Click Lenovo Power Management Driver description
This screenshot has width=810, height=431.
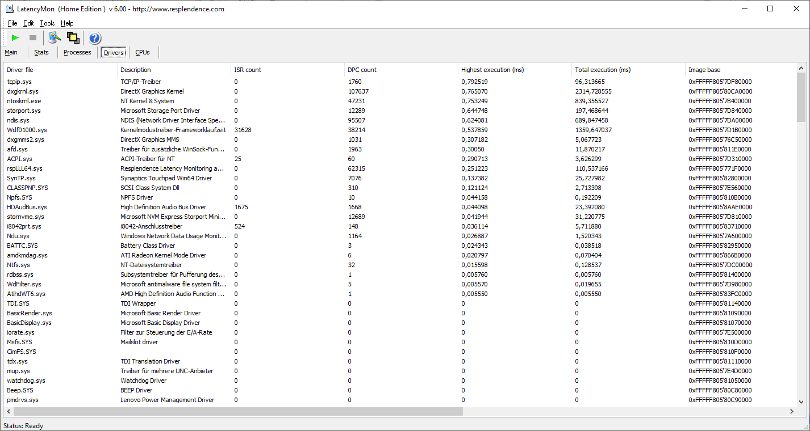click(168, 400)
